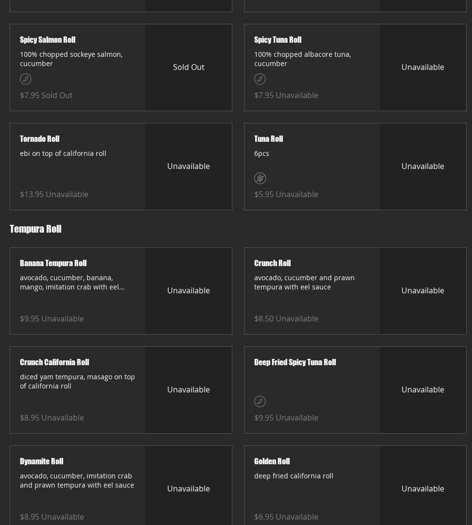Click Unavailable button for Tuna Roll
472x525 pixels.
tap(422, 166)
